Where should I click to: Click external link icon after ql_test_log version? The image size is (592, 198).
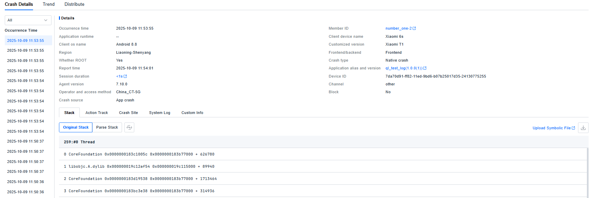[425, 68]
